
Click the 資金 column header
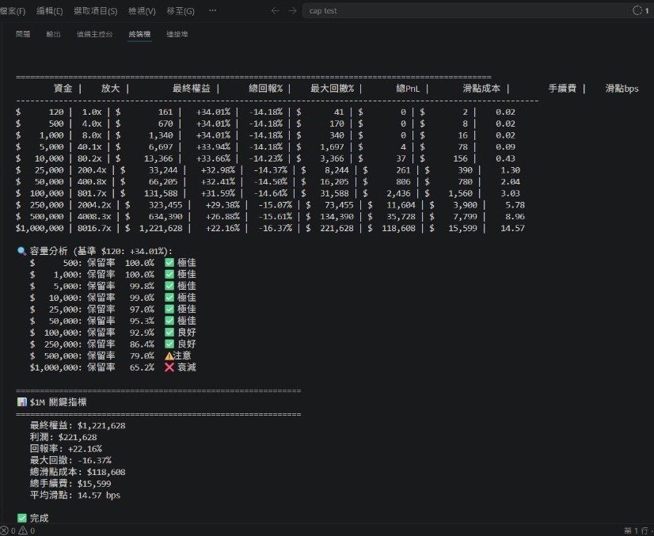[x=63, y=89]
